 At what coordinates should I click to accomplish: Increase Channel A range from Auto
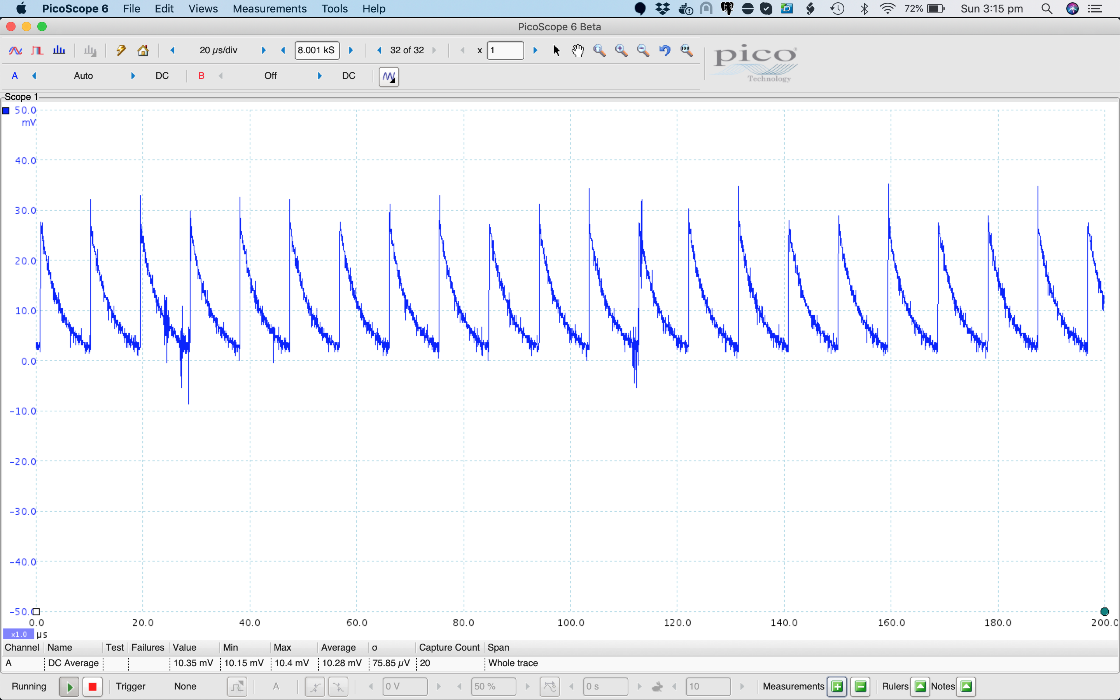(133, 76)
